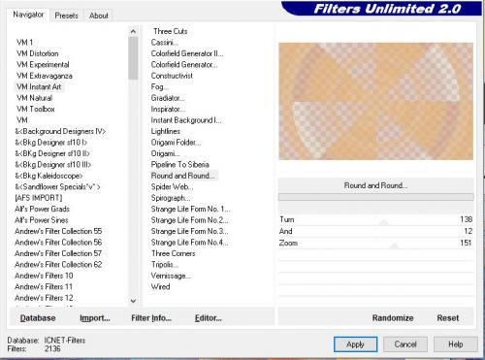Choose Tripolis filter
The image size is (485, 360).
[165, 264]
